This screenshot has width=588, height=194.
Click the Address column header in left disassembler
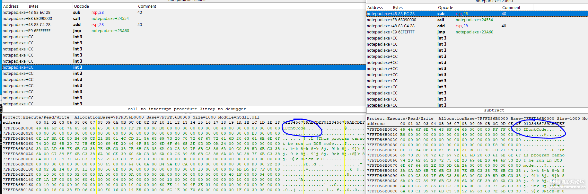coord(11,6)
